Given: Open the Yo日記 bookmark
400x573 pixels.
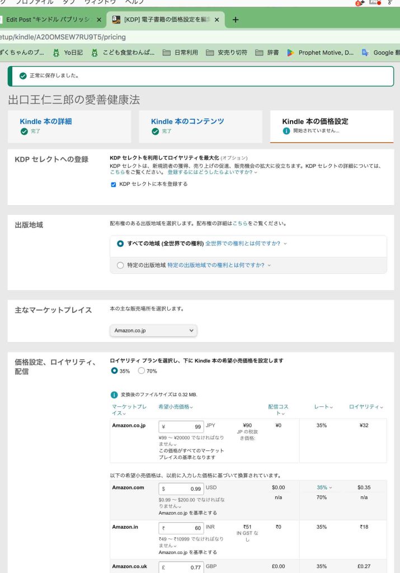Looking at the screenshot, I should [x=68, y=53].
